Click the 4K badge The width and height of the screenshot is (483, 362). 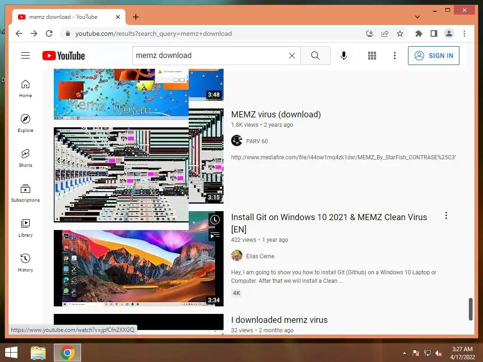tap(236, 293)
